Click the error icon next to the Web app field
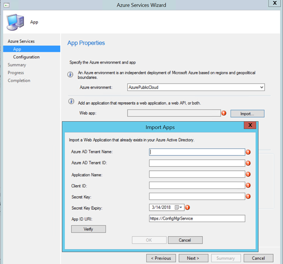Image resolution: width=283 pixels, height=264 pixels. point(224,113)
